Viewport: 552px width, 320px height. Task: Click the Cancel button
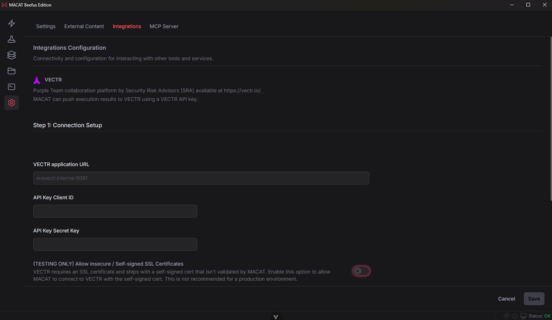[507, 299]
